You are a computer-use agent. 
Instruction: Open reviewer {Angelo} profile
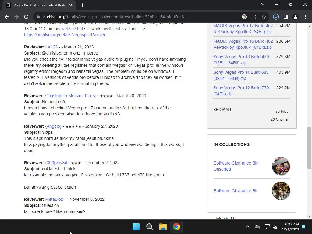[x=53, y=126]
